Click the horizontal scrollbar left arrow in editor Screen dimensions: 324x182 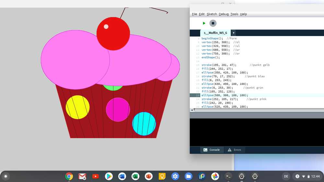[191, 110]
